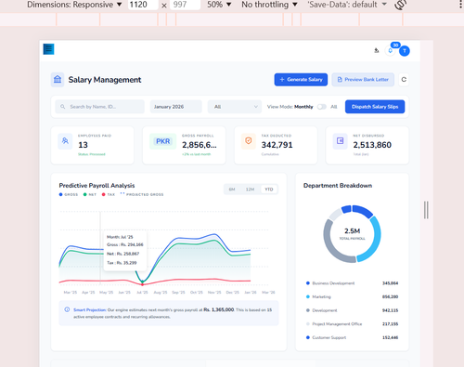This screenshot has width=464, height=367.
Task: Click the device viewport resize handle on right
Action: tap(426, 210)
